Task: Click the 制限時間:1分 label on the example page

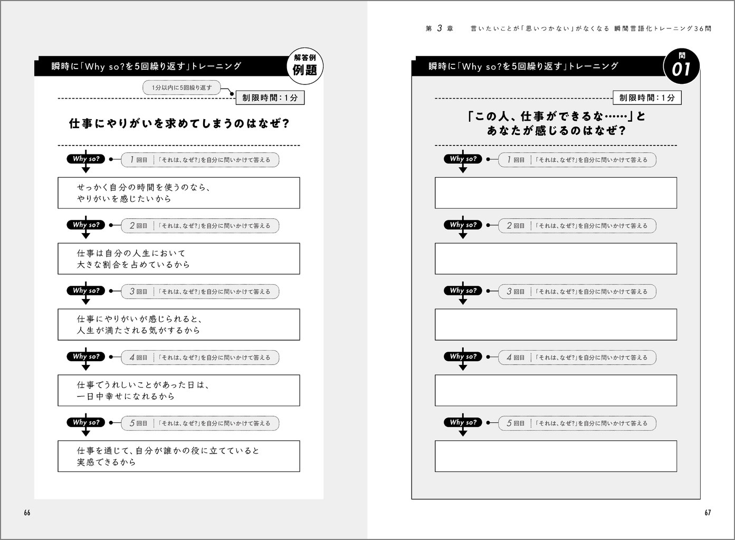Action: tap(270, 98)
